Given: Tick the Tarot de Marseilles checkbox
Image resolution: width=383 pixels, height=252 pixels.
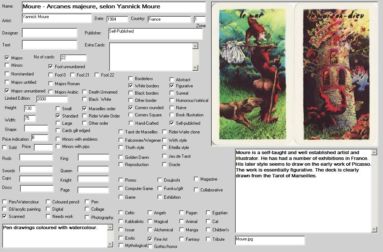Looking at the screenshot, I should pyautogui.click(x=121, y=132).
